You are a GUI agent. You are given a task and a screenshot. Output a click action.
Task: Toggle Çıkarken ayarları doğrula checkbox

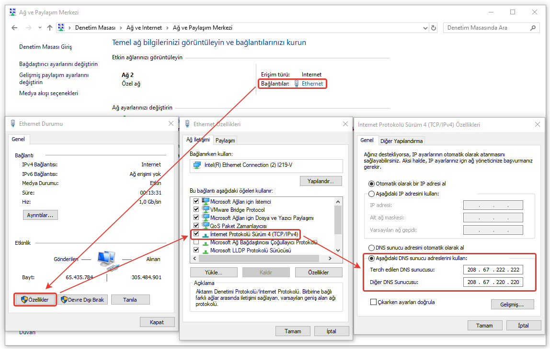coord(373,302)
